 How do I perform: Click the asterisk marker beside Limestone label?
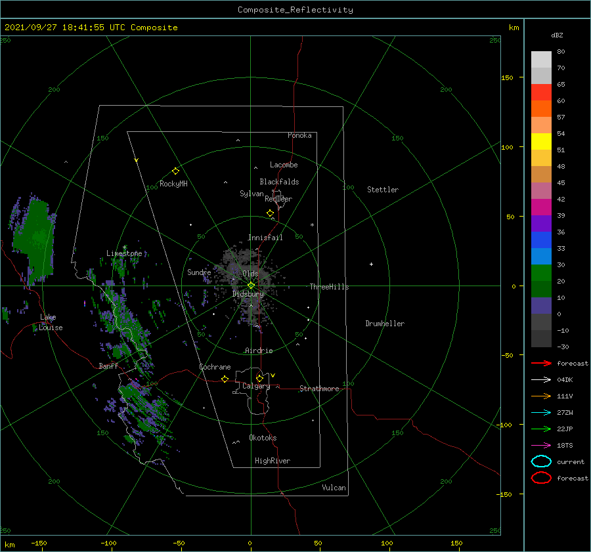[124, 247]
